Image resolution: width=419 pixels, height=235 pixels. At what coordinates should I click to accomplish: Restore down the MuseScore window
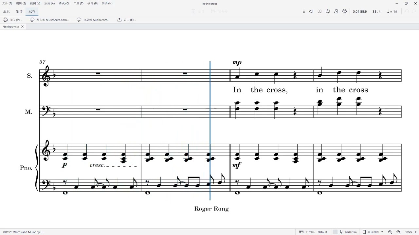(406, 4)
